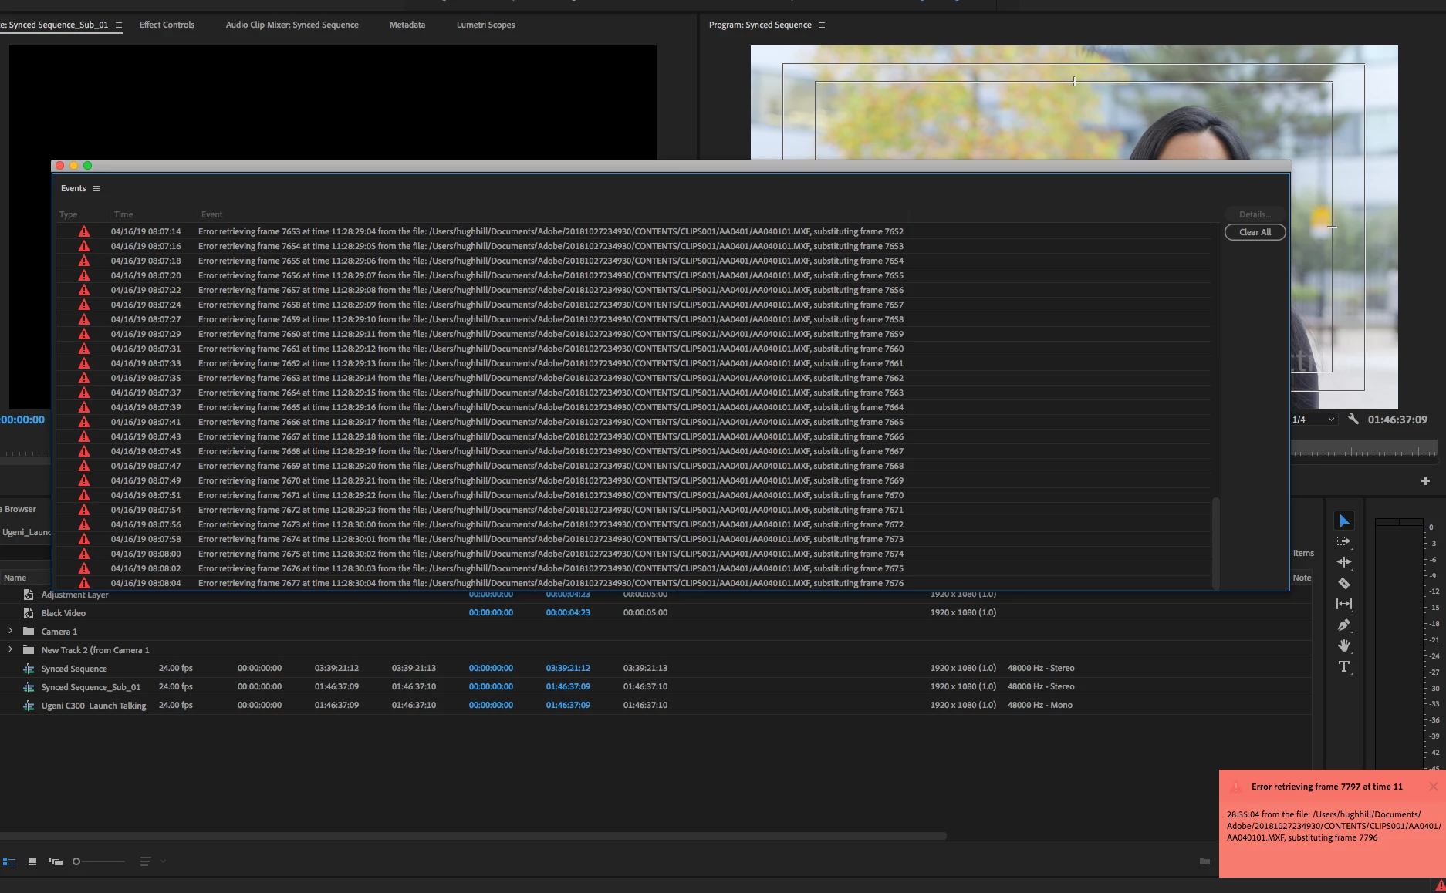This screenshot has height=893, width=1446.
Task: Click the Events panel vertical scrollbar
Action: [x=1216, y=543]
